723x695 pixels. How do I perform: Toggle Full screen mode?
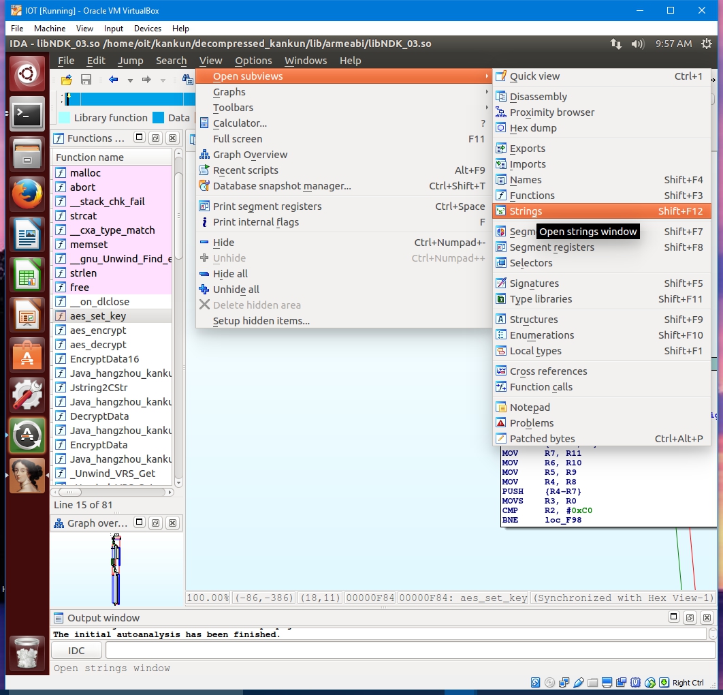[x=344, y=139]
